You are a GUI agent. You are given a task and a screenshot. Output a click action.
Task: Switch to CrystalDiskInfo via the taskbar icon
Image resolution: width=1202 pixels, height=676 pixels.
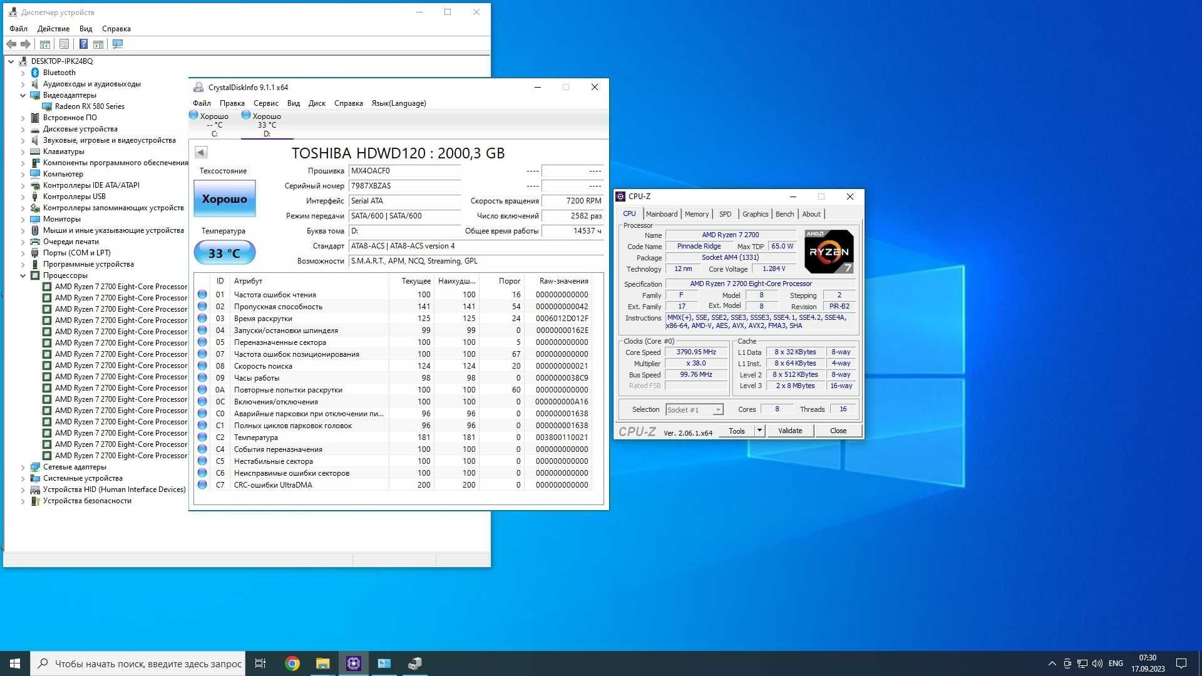384,663
